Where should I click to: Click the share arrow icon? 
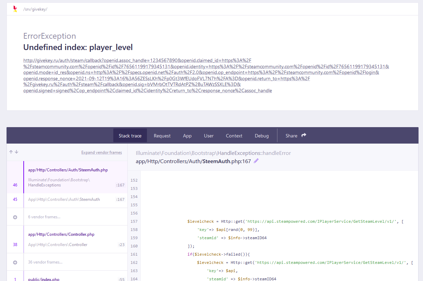coord(304,135)
